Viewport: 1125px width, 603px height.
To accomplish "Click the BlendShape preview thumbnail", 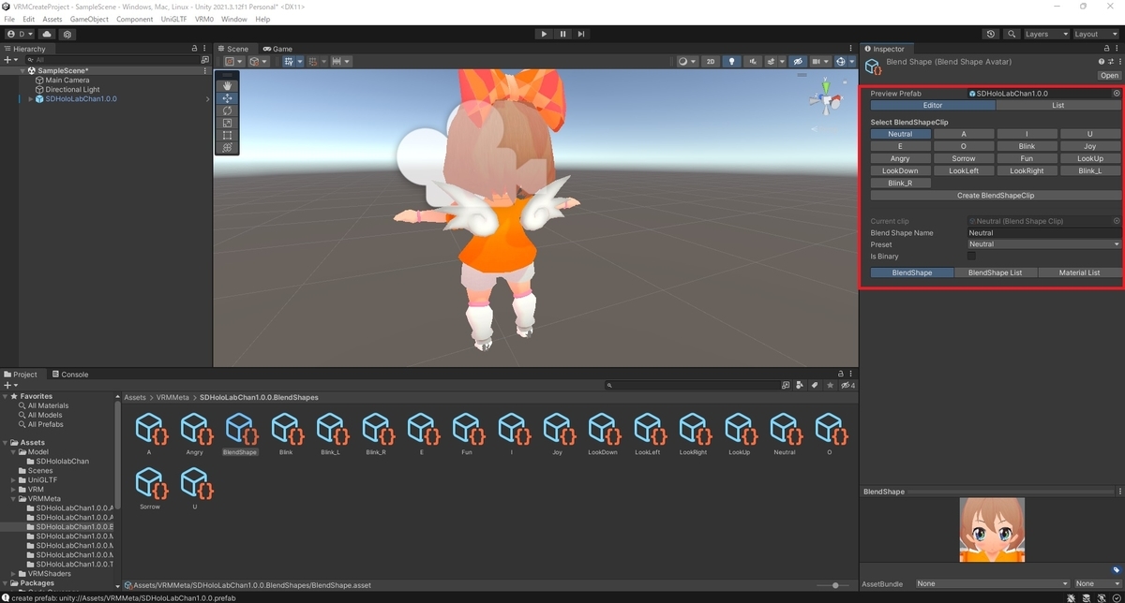I will (990, 530).
